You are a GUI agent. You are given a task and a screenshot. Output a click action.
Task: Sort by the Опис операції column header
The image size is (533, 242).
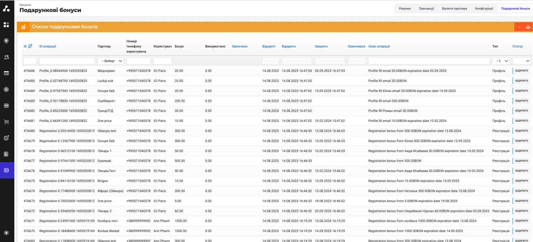click(x=379, y=47)
